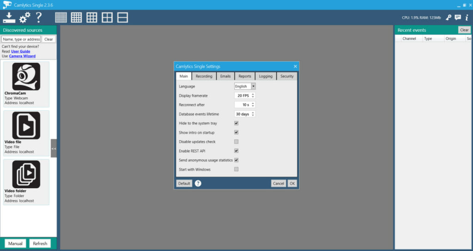Switch to the Security tab
This screenshot has width=473, height=251.
click(x=287, y=76)
